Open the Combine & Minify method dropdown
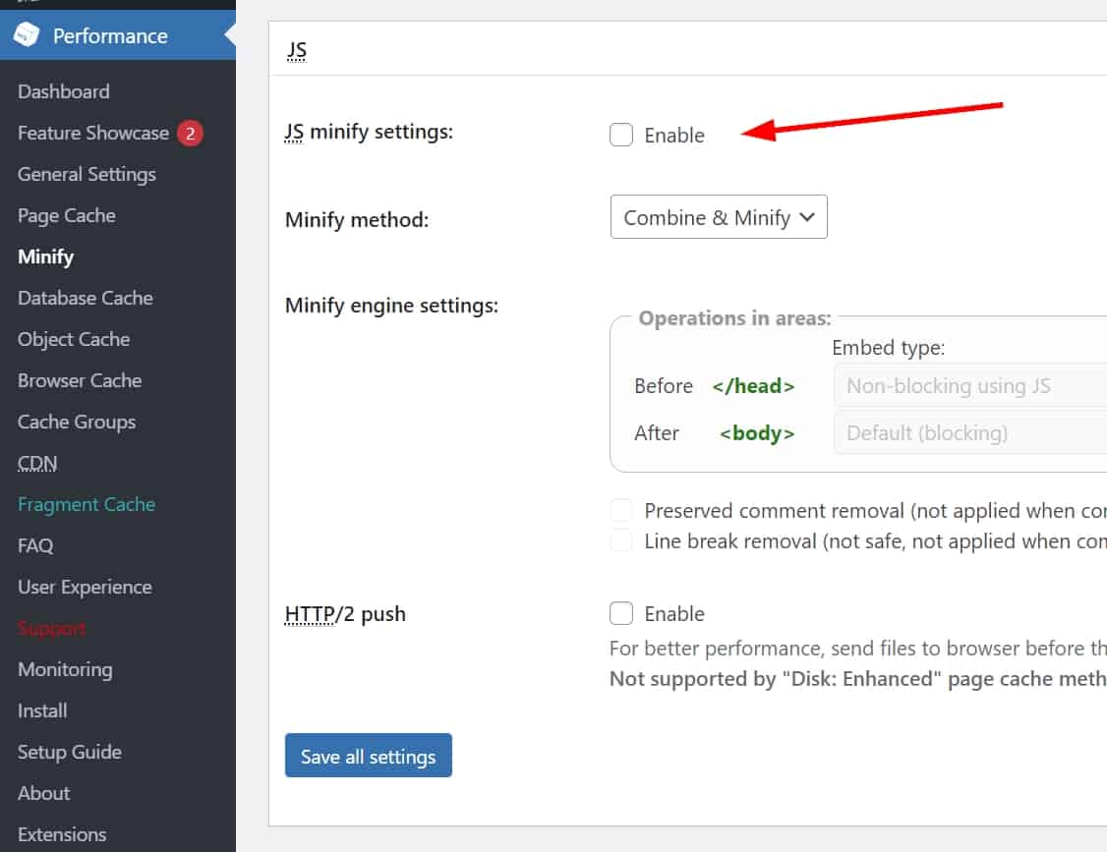 coord(719,217)
